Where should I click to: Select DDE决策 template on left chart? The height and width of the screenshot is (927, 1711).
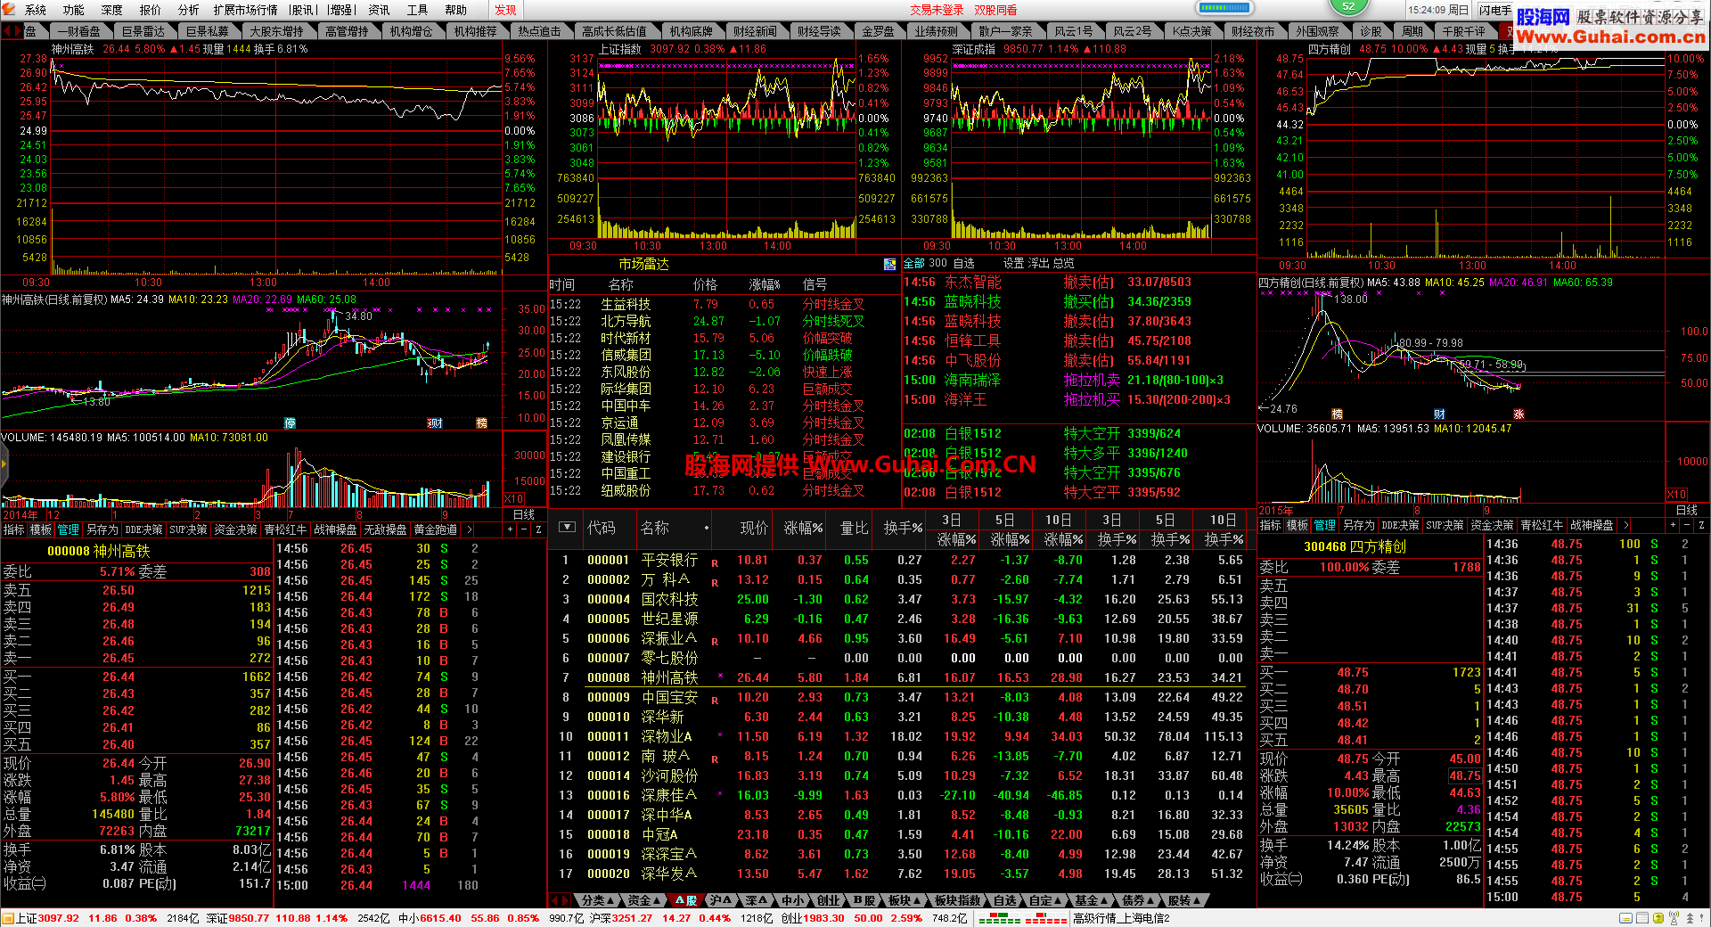[143, 529]
